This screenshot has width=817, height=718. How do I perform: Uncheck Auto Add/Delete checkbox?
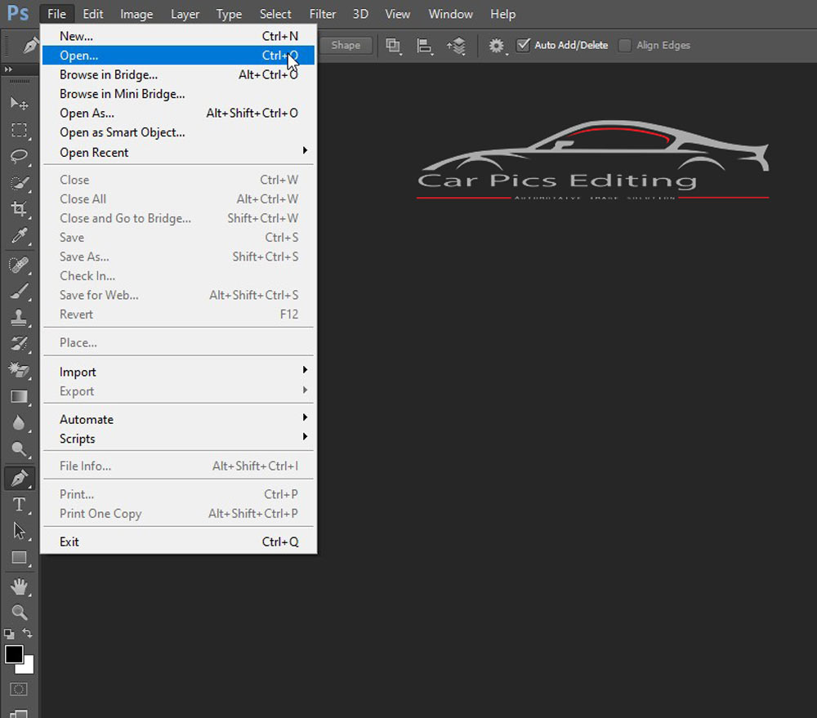(523, 45)
